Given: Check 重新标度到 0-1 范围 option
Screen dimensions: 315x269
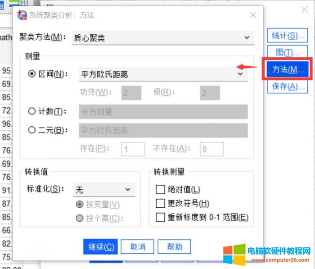Looking at the screenshot, I should 160,217.
